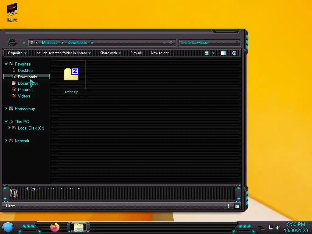The image size is (312, 234).
Task: Click the Videos folder icon
Action: pos(14,96)
